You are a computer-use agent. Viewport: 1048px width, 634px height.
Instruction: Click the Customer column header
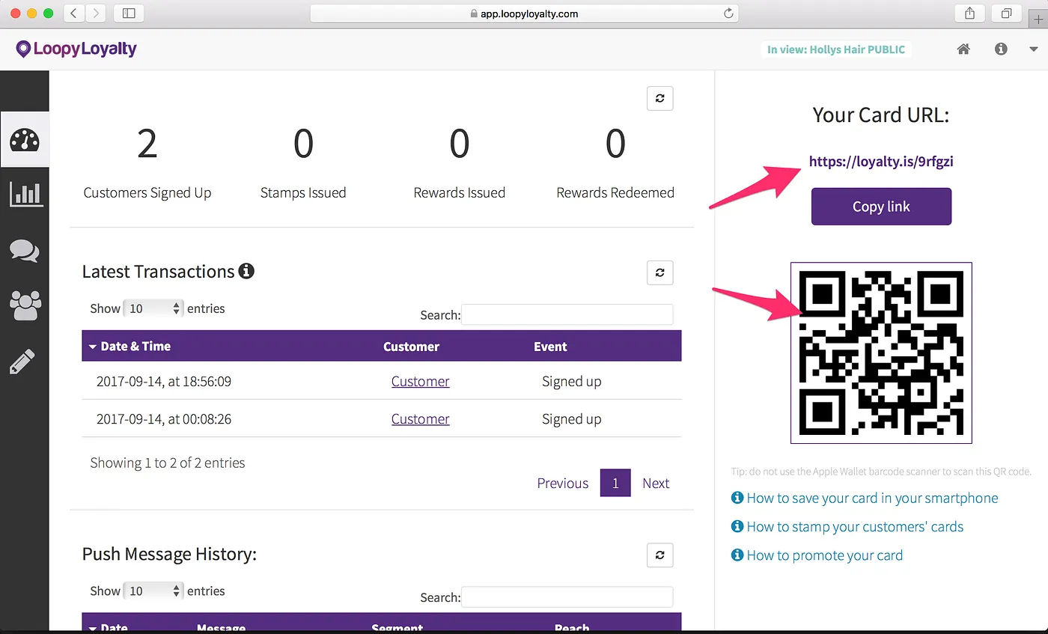[x=411, y=347]
